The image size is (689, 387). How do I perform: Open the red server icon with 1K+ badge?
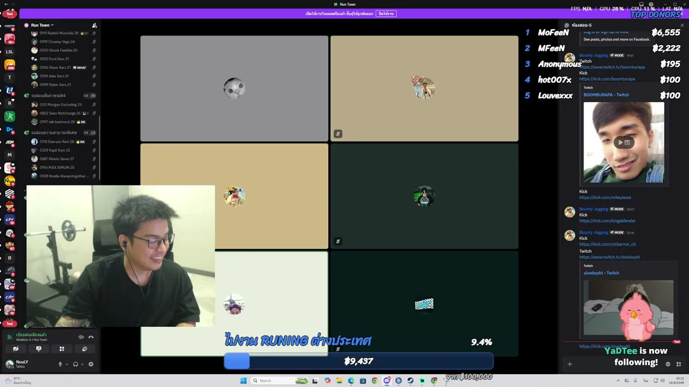(9, 39)
